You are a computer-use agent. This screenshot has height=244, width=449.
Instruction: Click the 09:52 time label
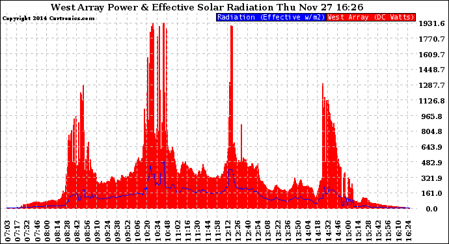[128, 230]
